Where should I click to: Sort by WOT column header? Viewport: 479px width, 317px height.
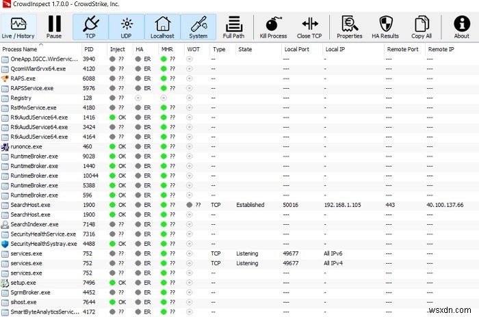pos(197,49)
